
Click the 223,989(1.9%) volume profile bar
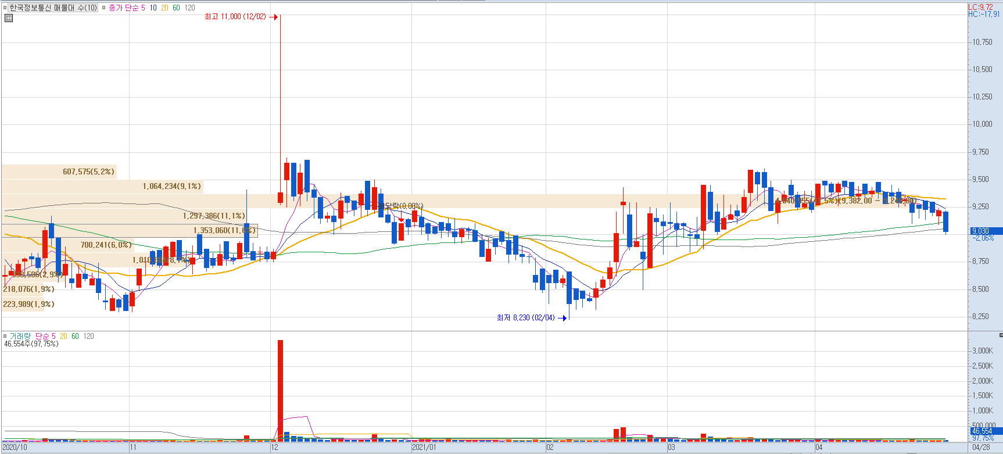[x=23, y=304]
